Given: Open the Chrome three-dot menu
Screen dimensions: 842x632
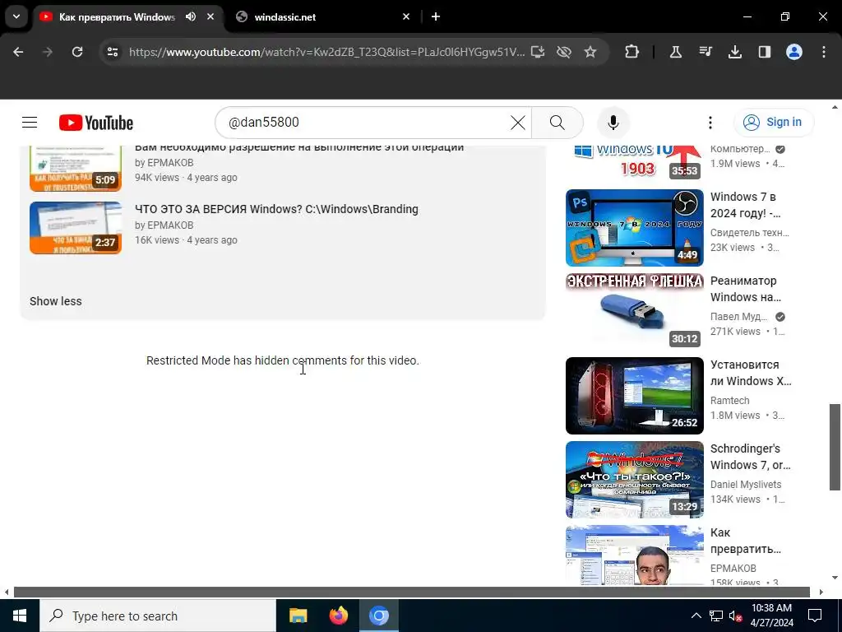Looking at the screenshot, I should point(824,52).
